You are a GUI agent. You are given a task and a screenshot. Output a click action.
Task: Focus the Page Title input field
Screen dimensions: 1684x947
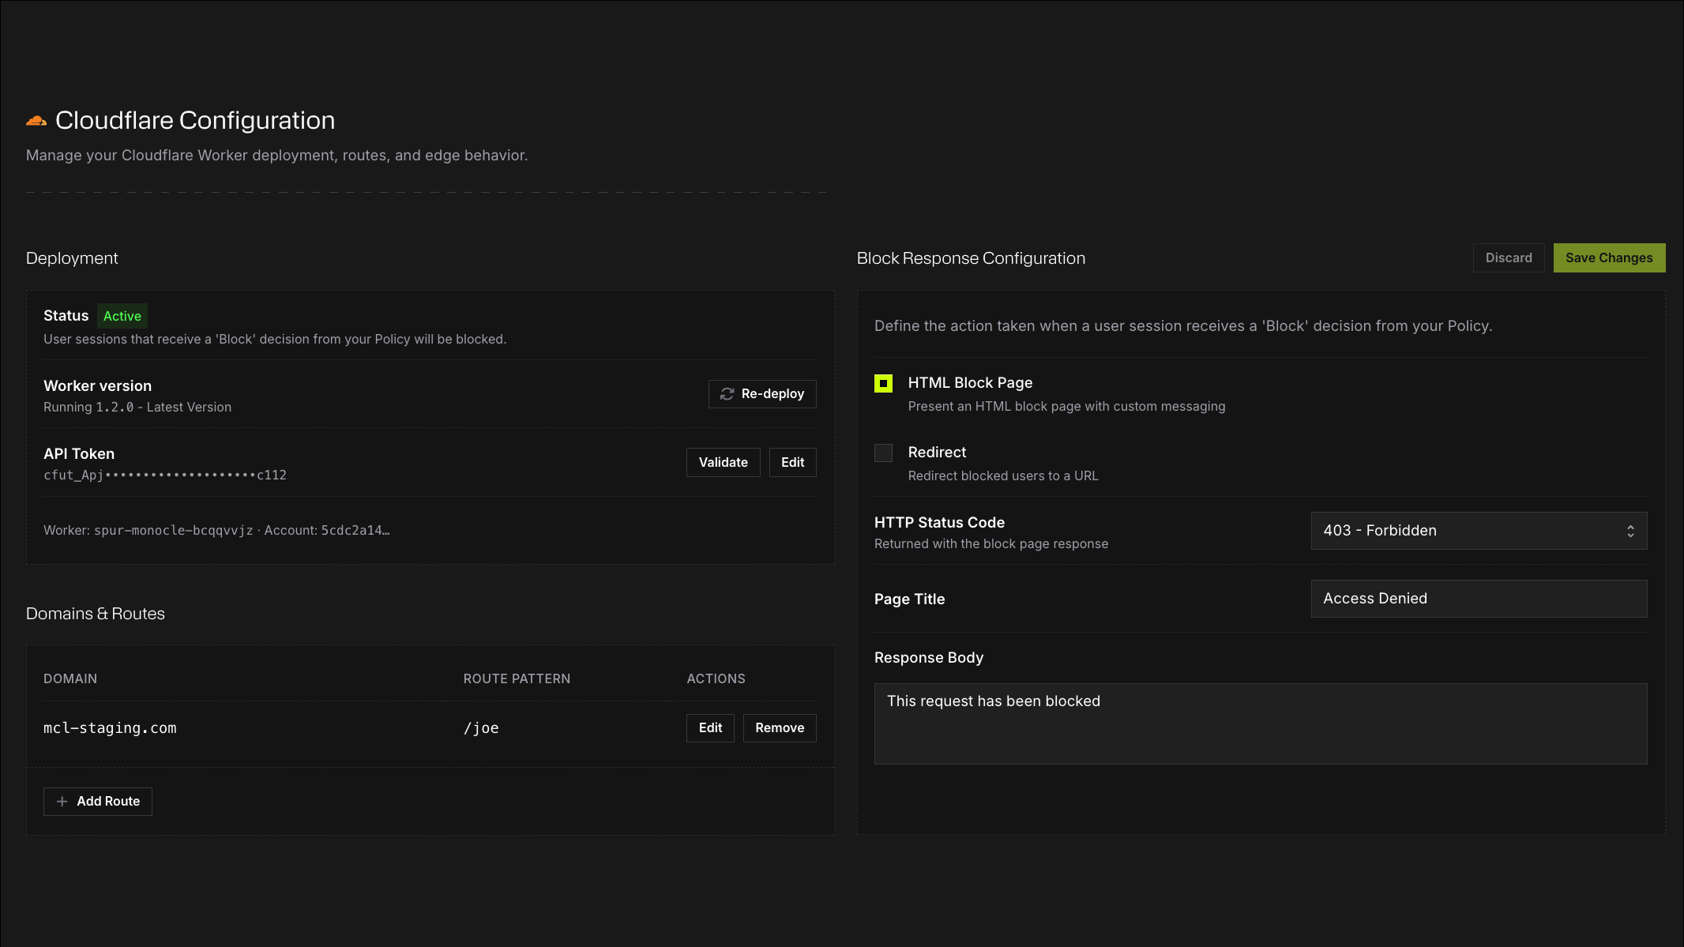pos(1479,599)
